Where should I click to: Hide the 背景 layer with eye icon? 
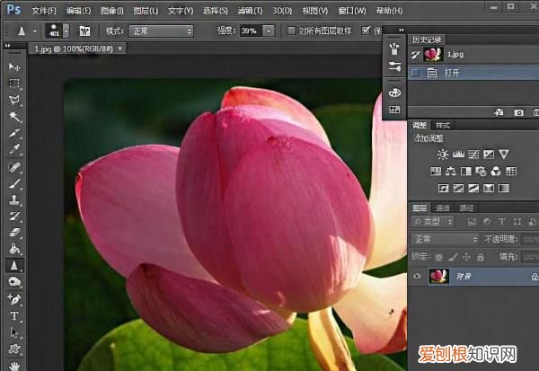coord(417,277)
